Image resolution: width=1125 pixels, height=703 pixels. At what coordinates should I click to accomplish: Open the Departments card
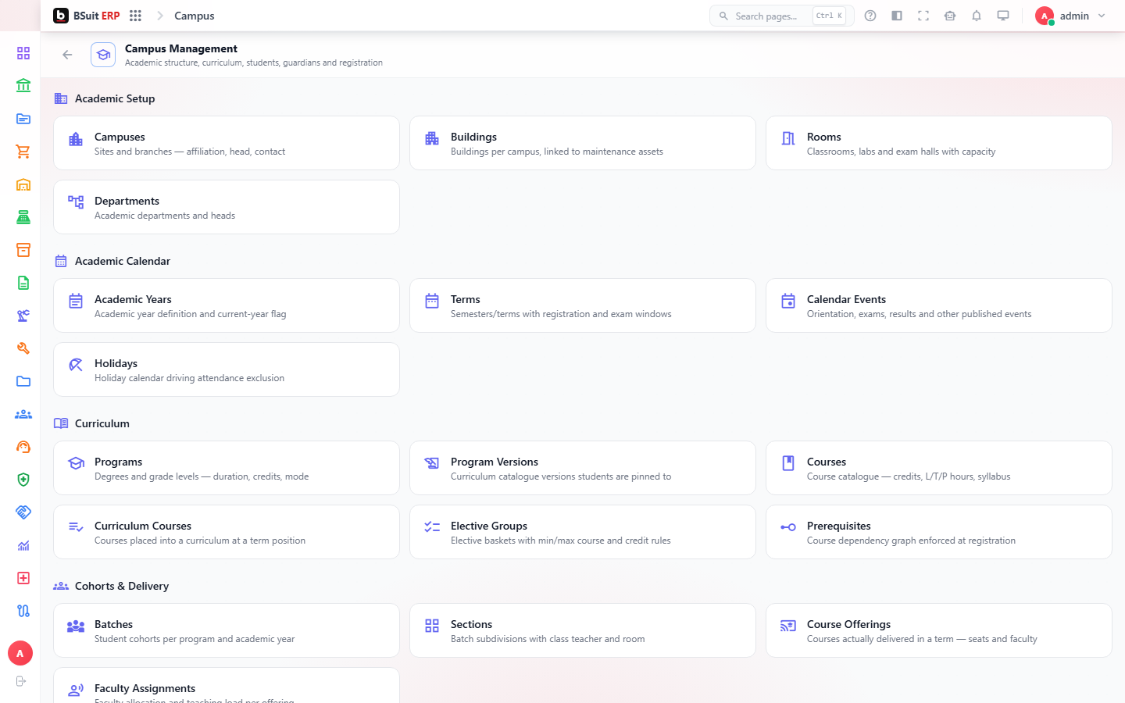click(227, 207)
